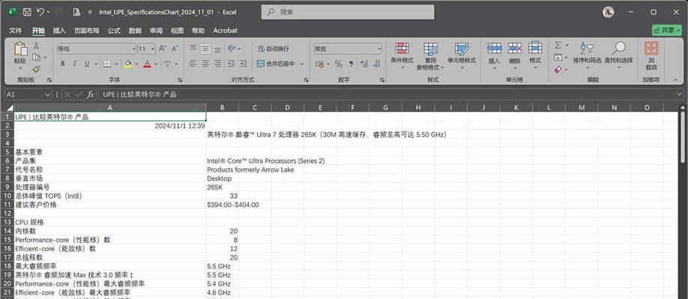Click the Fill down icon

558,58
